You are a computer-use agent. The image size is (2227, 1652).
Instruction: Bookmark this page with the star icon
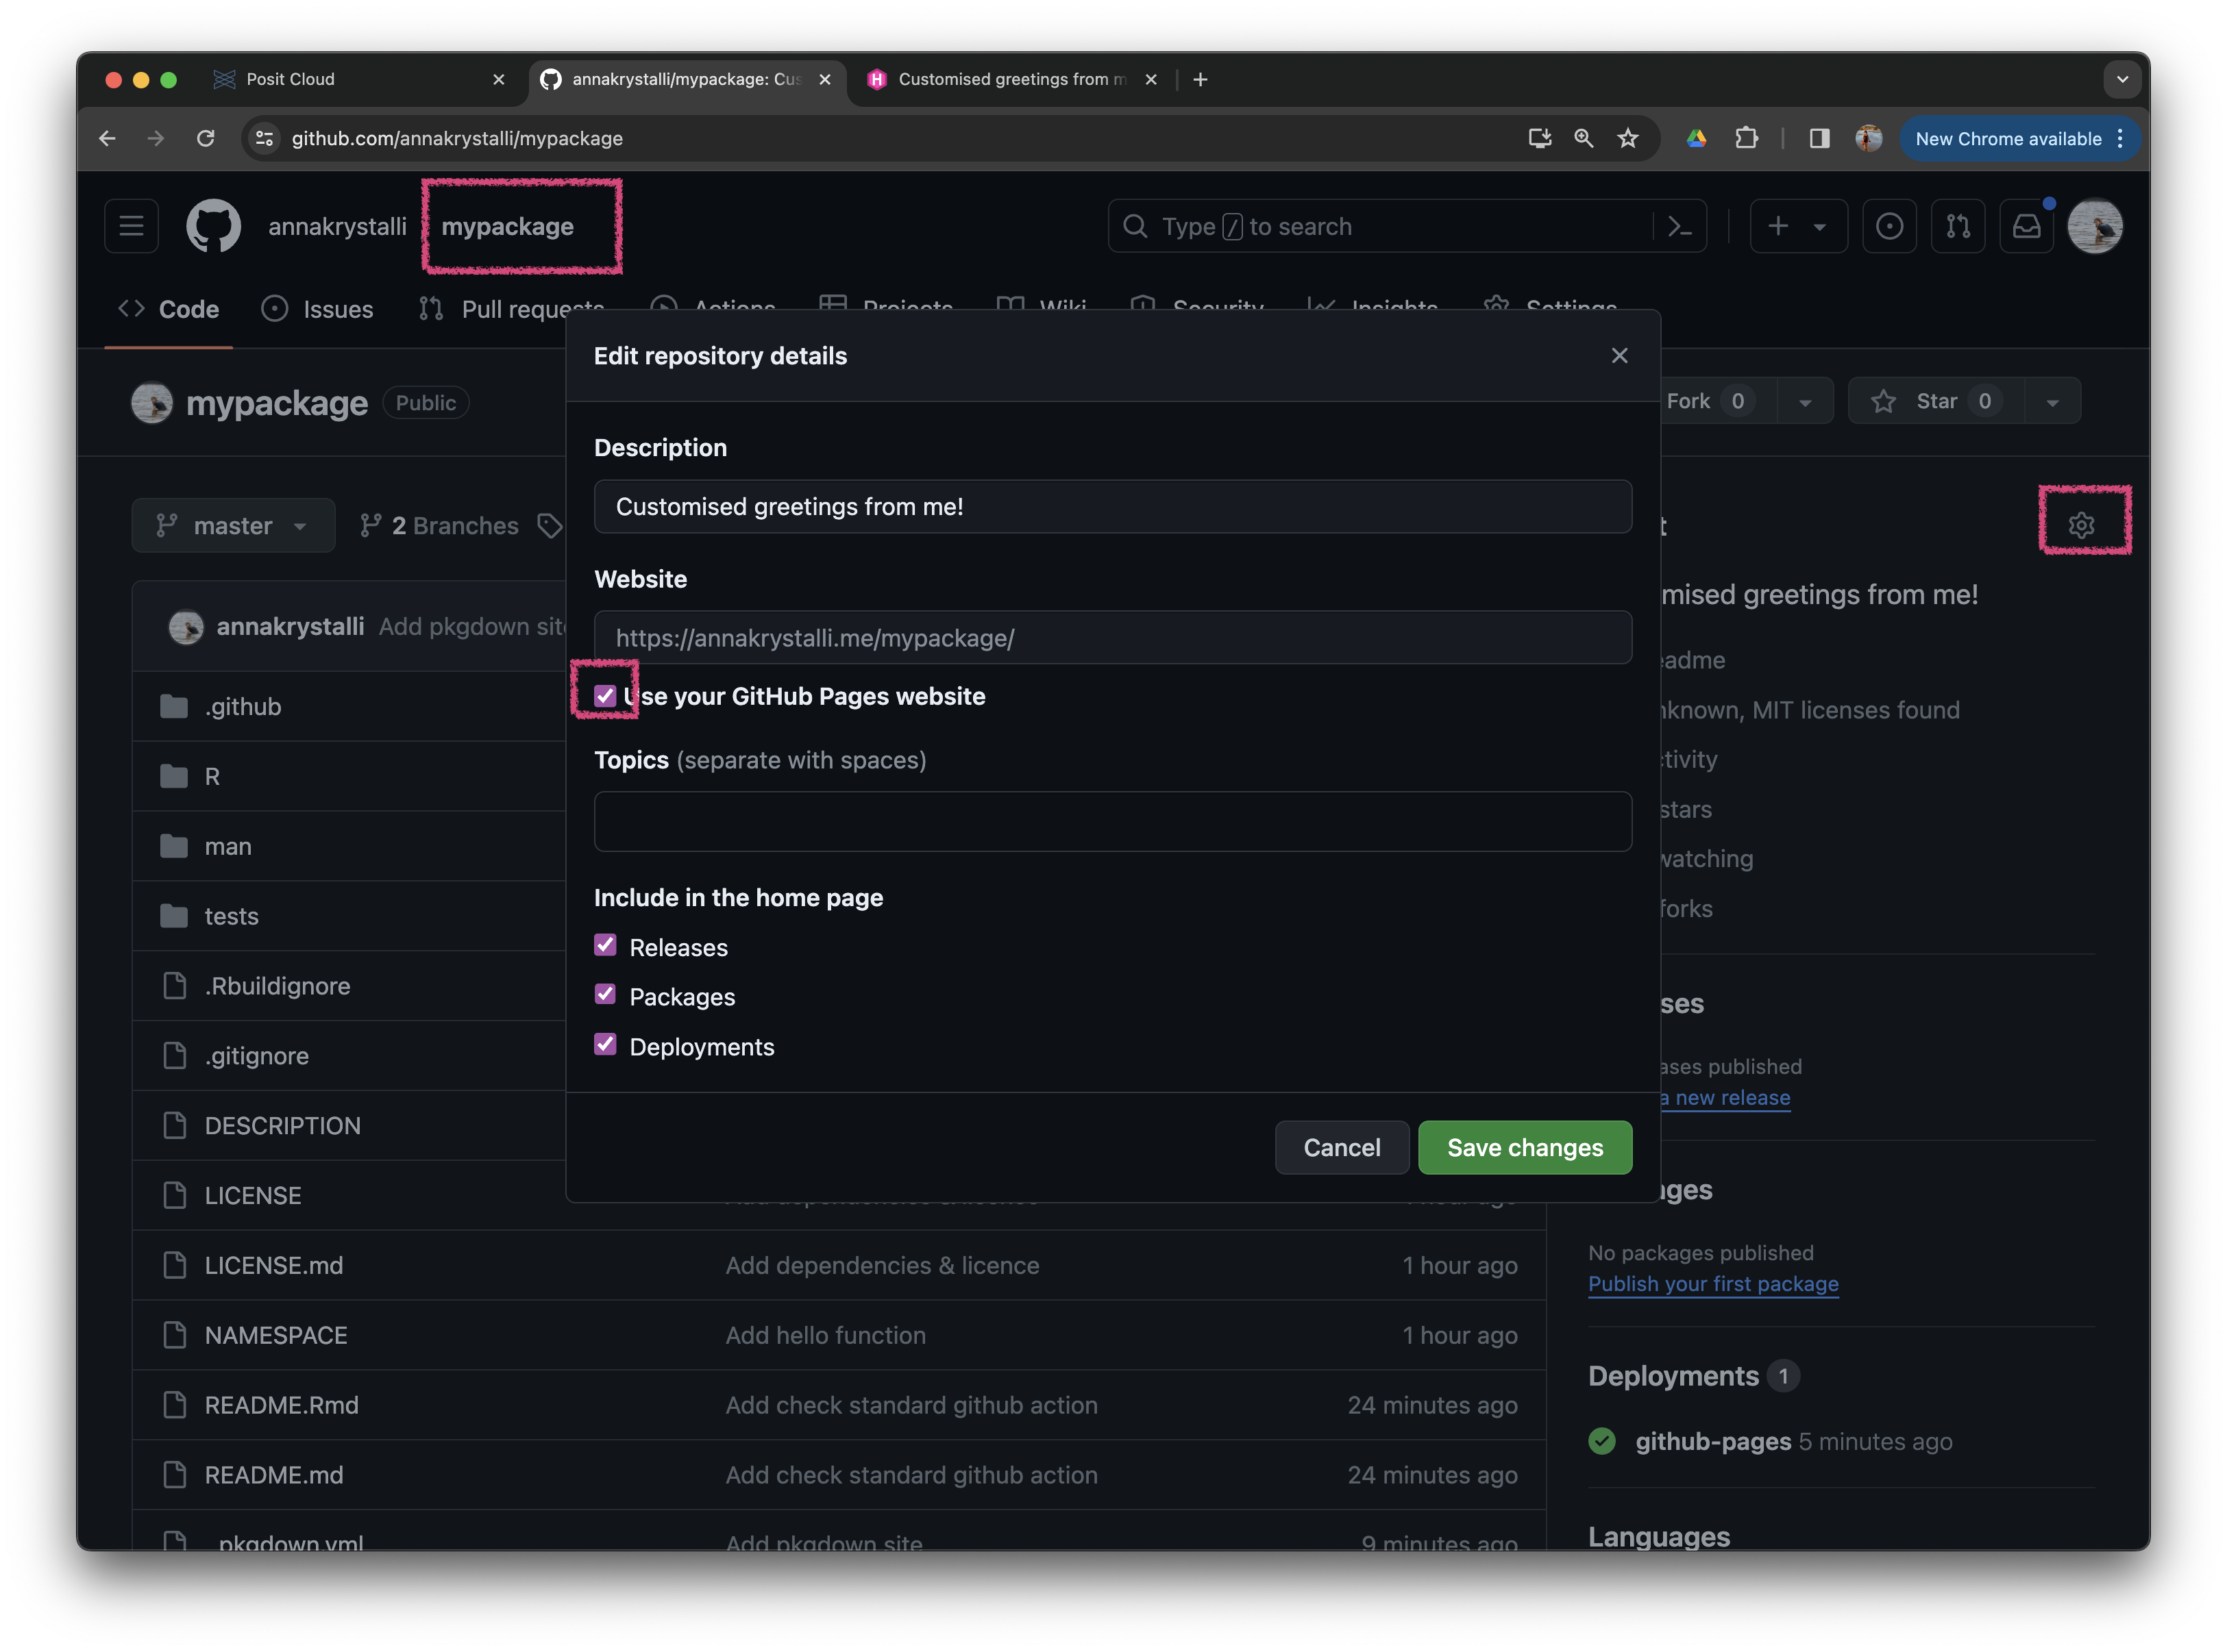(x=1627, y=139)
